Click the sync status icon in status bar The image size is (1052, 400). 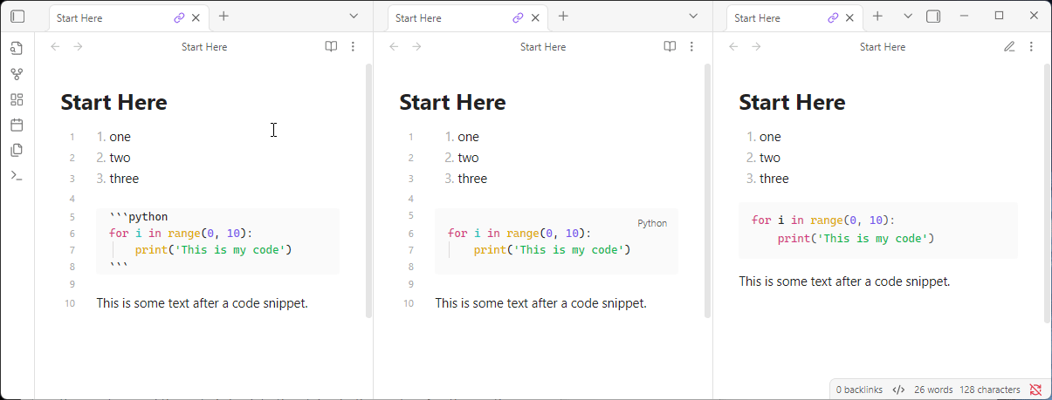point(1035,390)
